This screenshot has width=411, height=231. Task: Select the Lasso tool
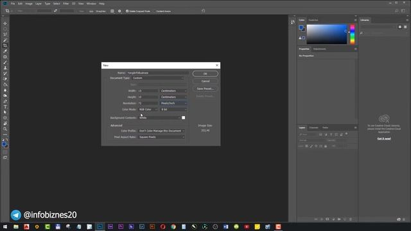(5, 34)
